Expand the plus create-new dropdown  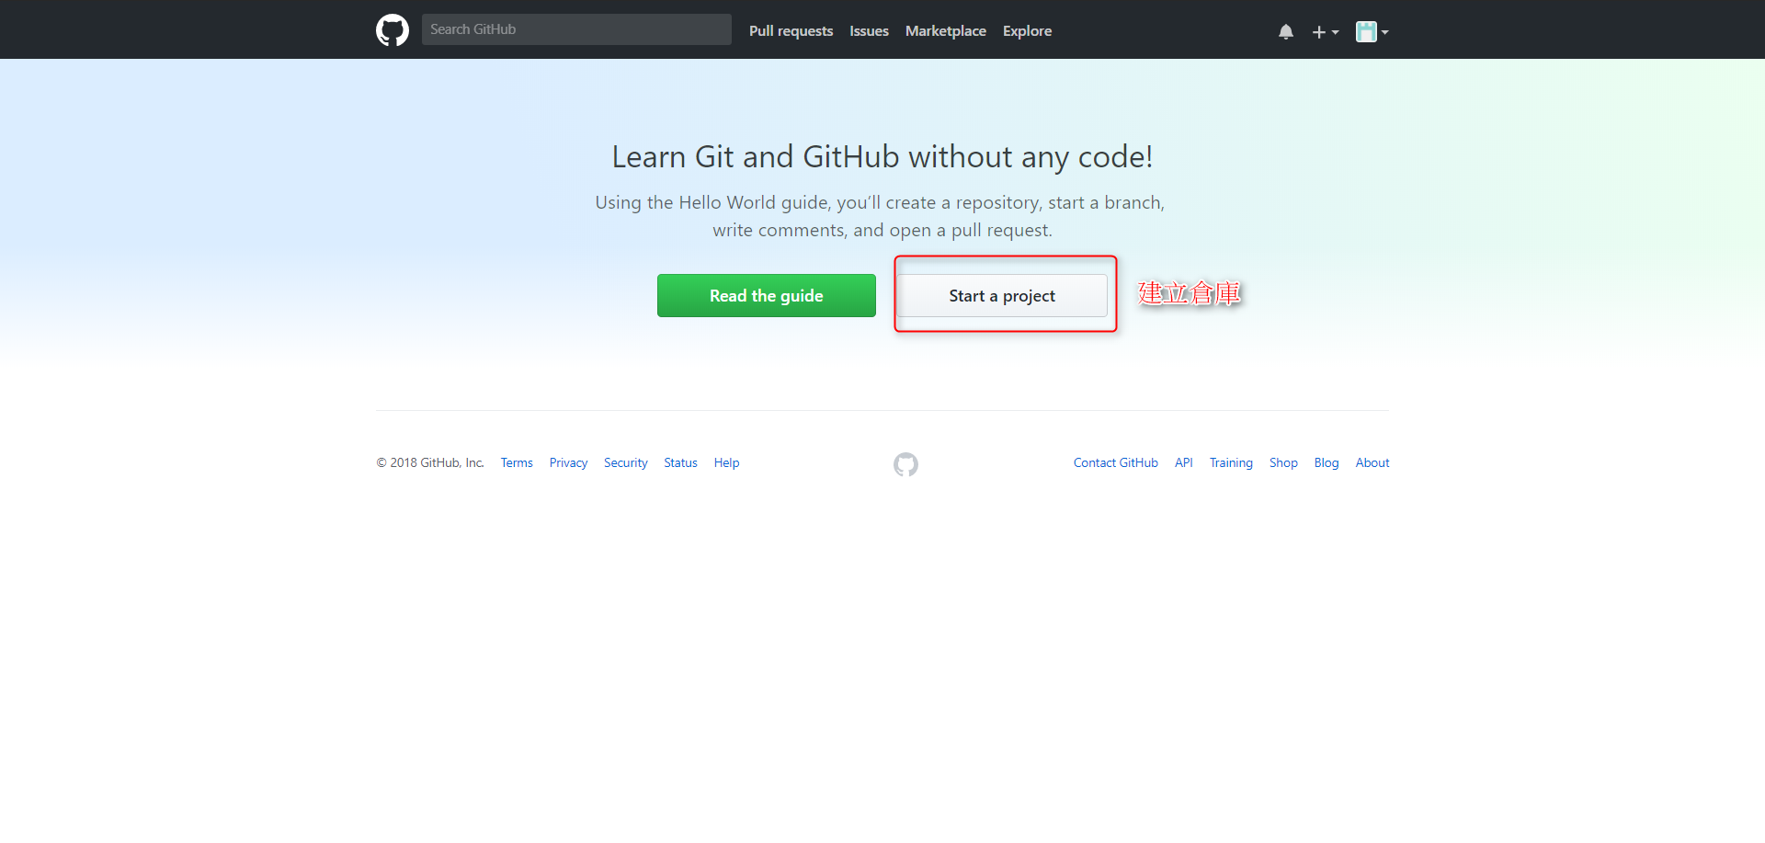pos(1325,31)
